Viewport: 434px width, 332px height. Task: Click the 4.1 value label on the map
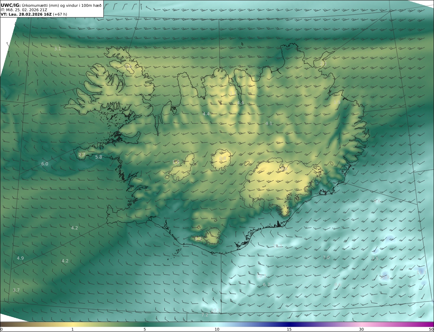click(x=269, y=124)
